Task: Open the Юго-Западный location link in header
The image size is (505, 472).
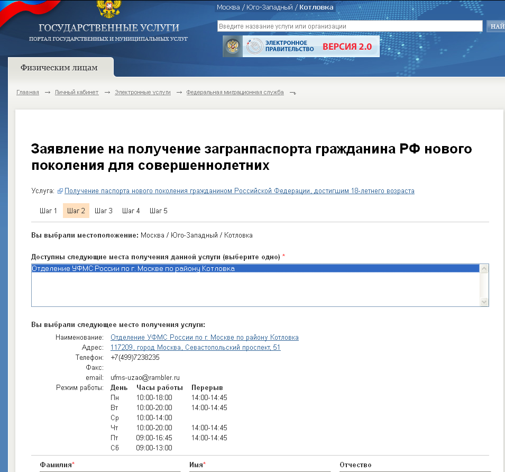Action: click(270, 7)
